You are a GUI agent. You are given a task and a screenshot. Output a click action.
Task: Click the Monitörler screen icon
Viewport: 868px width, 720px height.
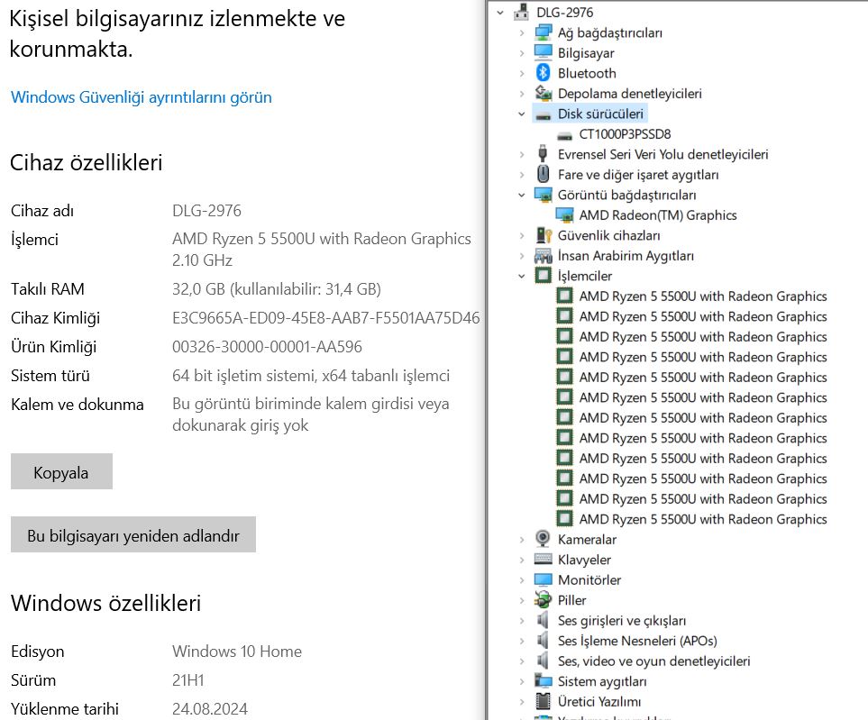[543, 579]
